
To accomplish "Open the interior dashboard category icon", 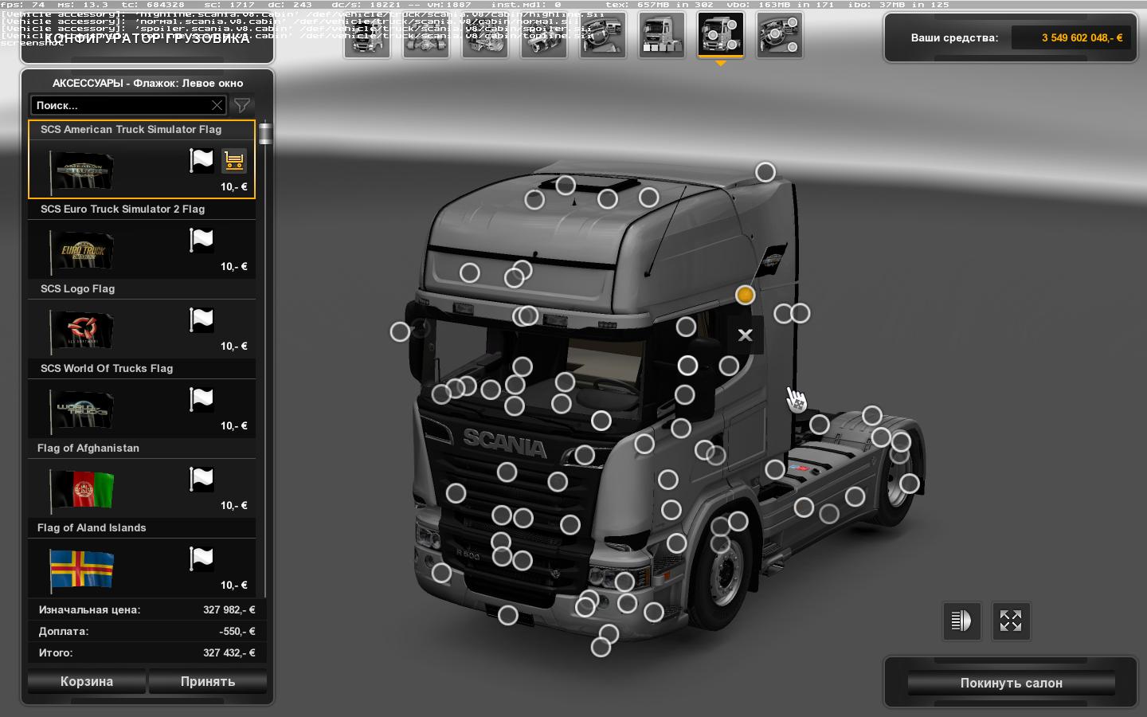I will click(x=602, y=35).
